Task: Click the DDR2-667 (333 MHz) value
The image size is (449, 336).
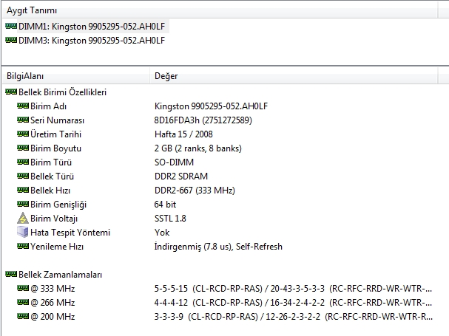Action: point(195,191)
